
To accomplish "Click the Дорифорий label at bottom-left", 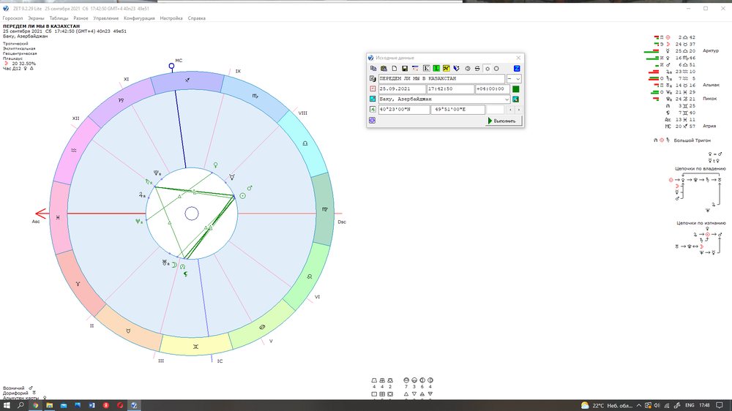I will point(15,393).
